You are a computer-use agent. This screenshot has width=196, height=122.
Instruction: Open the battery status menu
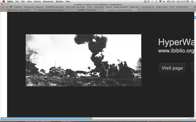[x=171, y=2]
